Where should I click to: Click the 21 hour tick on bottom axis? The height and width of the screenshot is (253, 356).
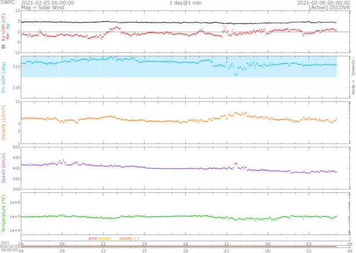pos(226,243)
